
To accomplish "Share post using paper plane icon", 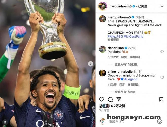I will point(119,99).
